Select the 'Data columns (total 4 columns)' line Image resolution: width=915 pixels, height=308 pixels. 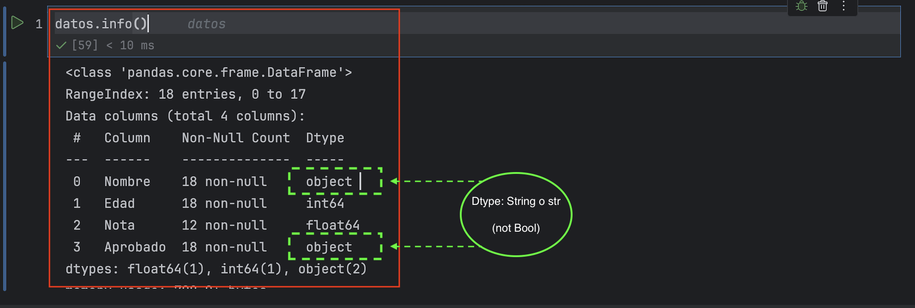click(185, 116)
